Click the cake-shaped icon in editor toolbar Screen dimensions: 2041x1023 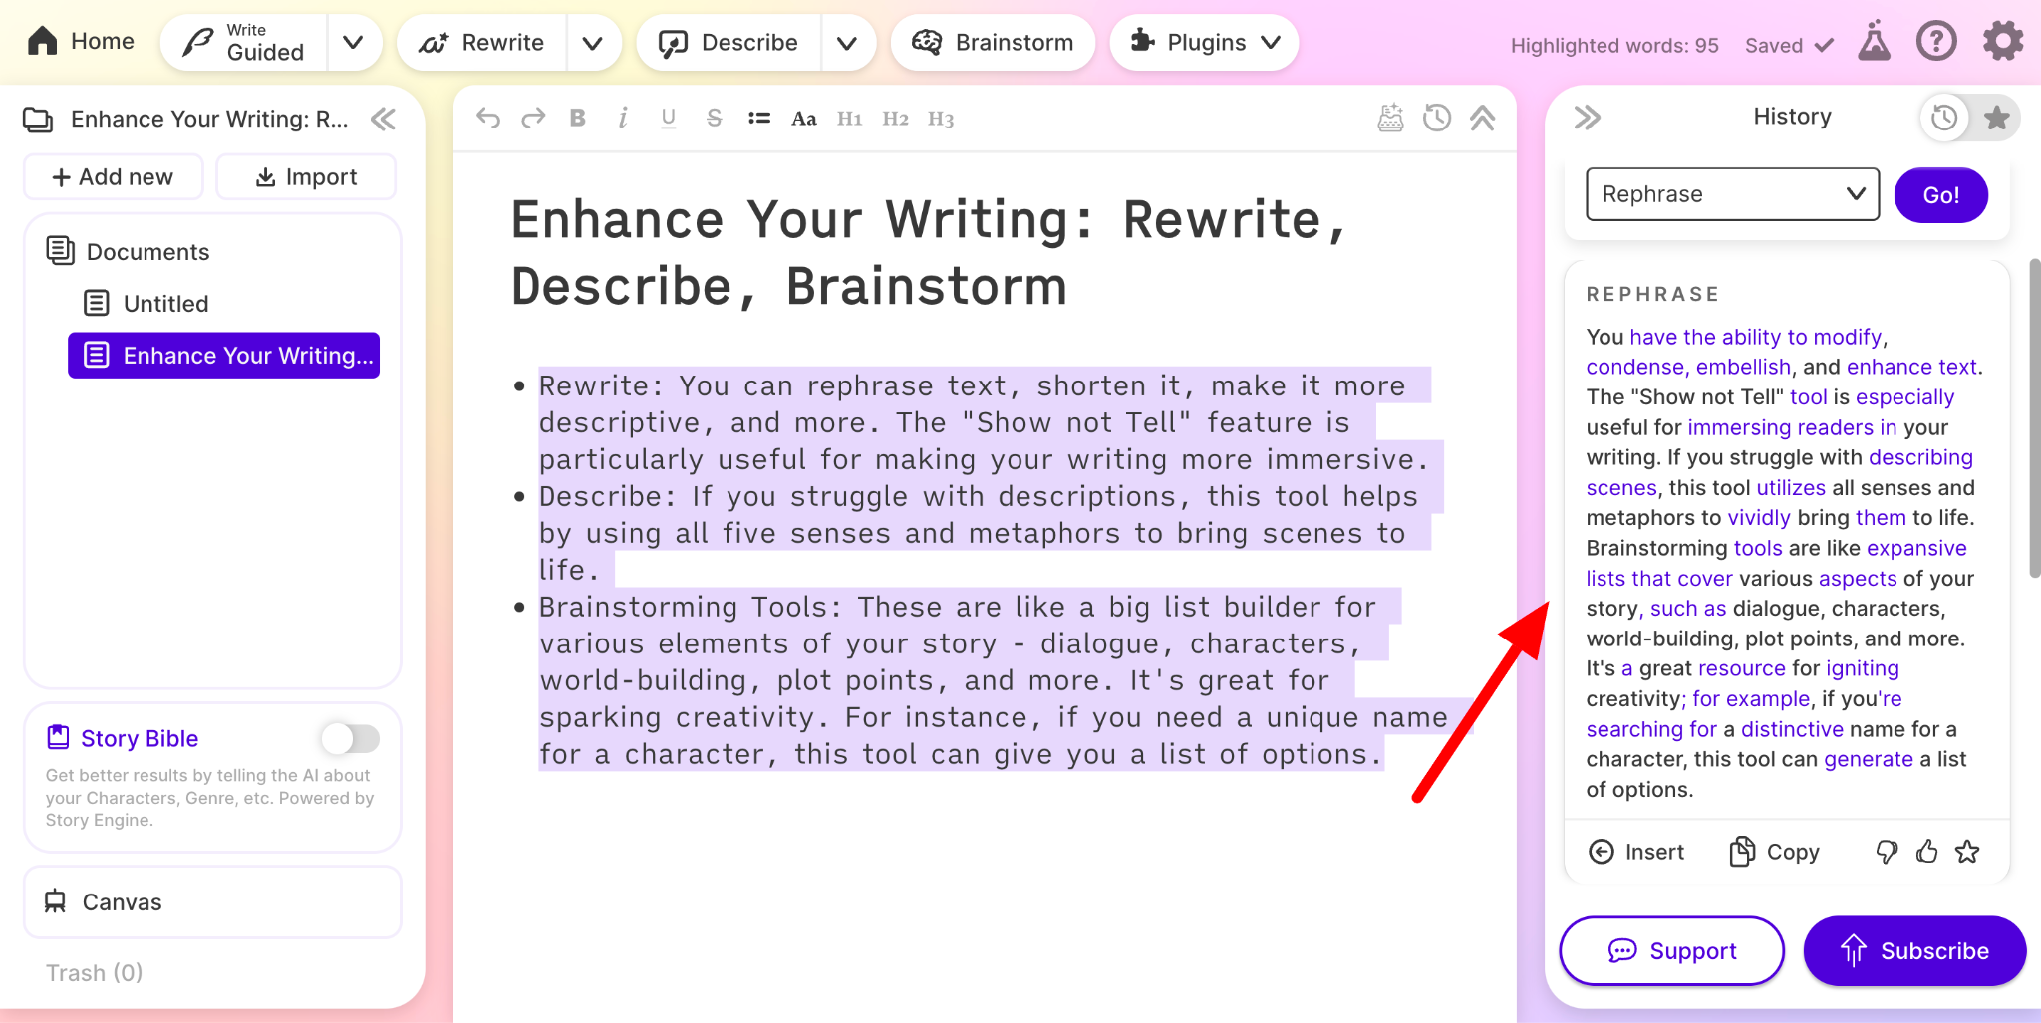pos(1391,119)
